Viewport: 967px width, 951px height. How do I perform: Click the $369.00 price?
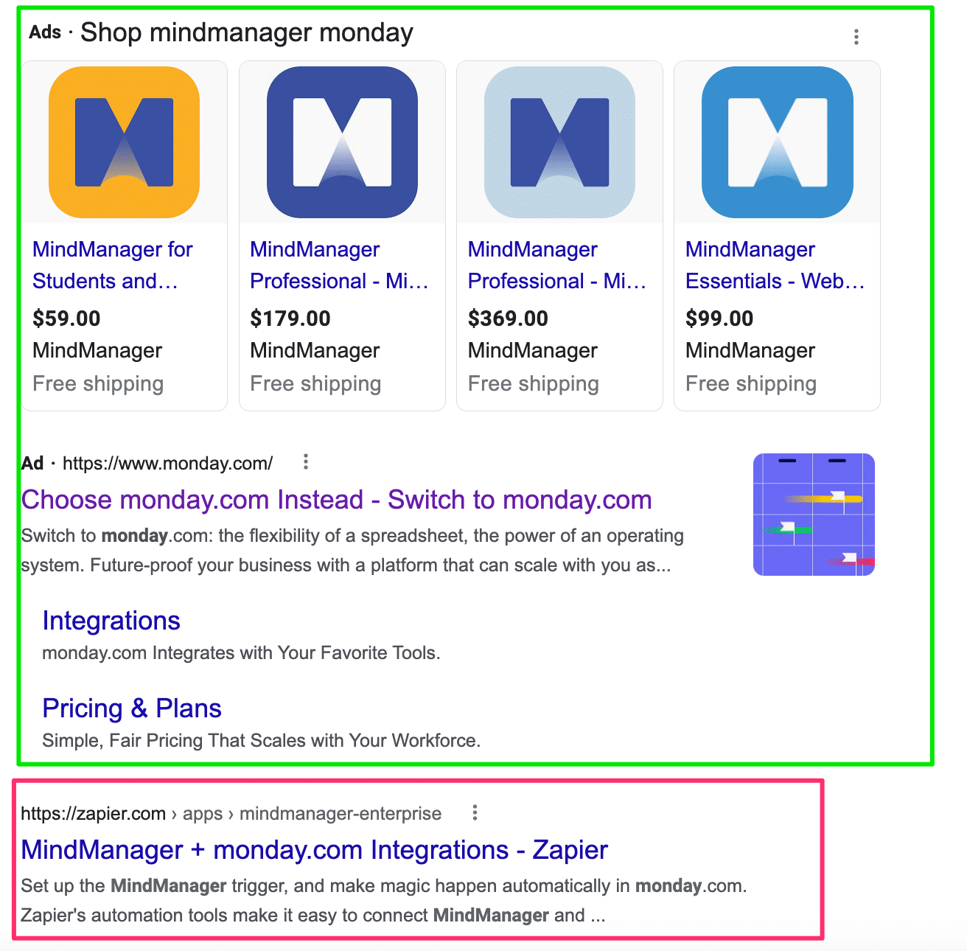(508, 318)
